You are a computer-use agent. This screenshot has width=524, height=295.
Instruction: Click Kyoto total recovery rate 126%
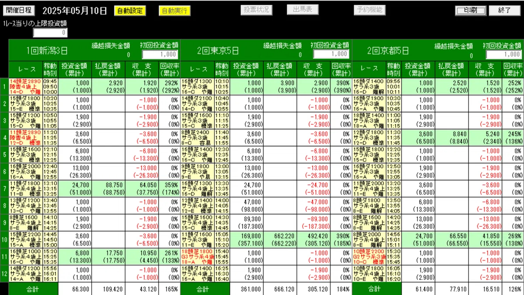click(515, 289)
